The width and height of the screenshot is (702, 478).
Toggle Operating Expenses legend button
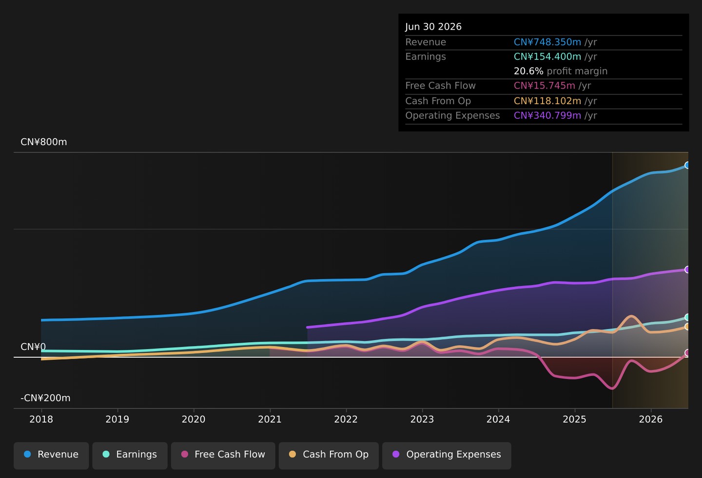[x=447, y=456]
